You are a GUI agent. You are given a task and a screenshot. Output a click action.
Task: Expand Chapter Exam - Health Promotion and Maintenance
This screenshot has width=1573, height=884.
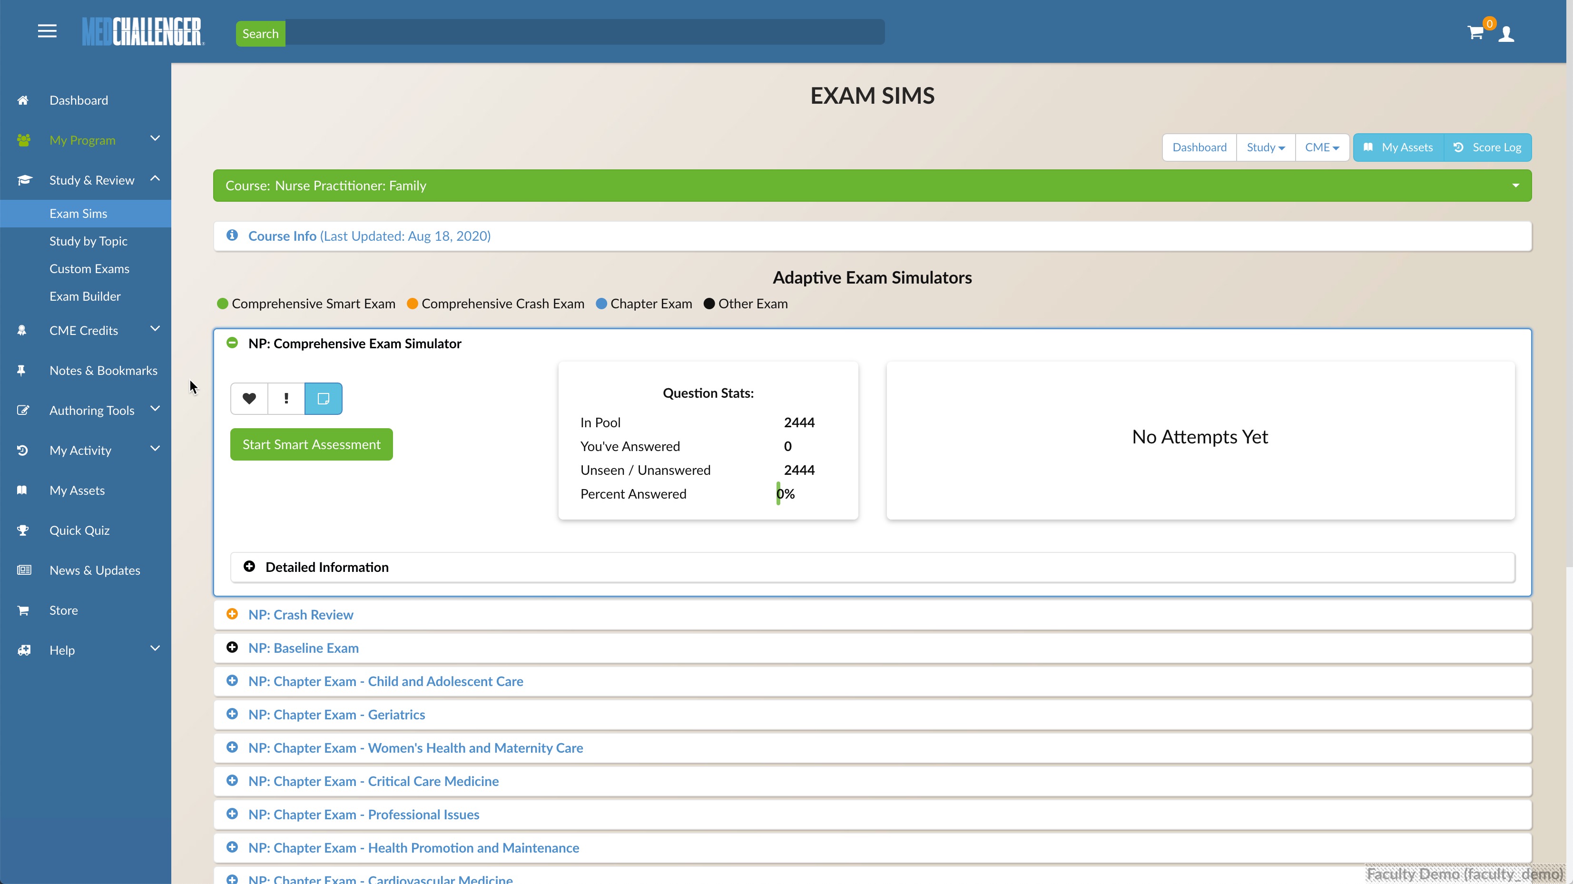232,847
